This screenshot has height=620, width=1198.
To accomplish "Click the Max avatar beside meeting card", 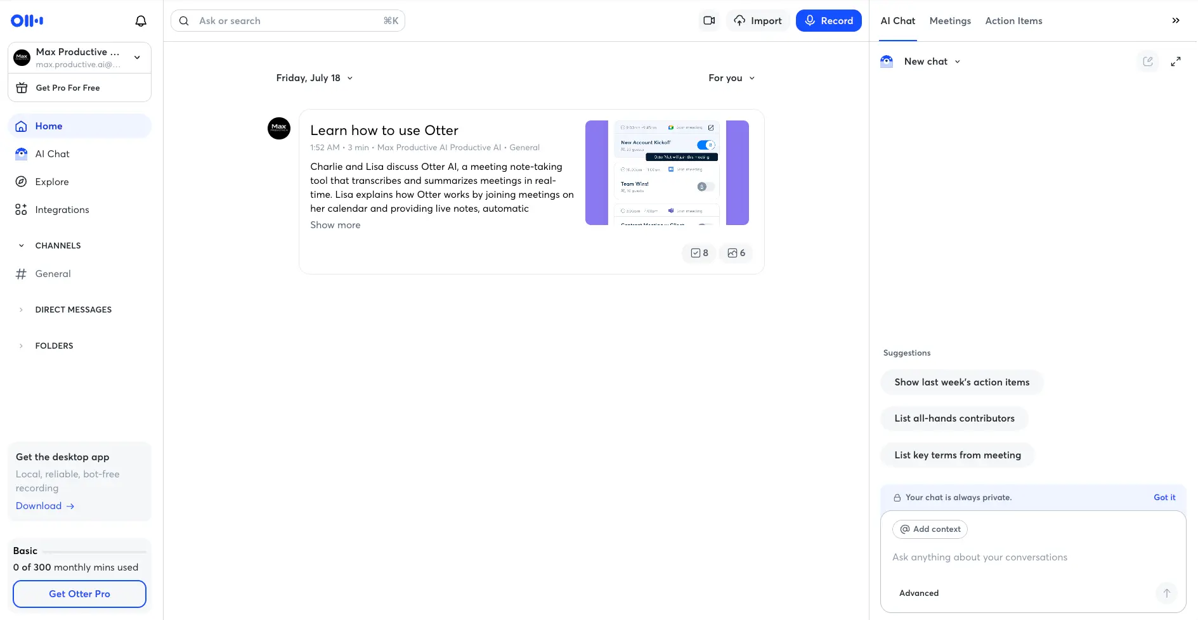I will [x=279, y=129].
